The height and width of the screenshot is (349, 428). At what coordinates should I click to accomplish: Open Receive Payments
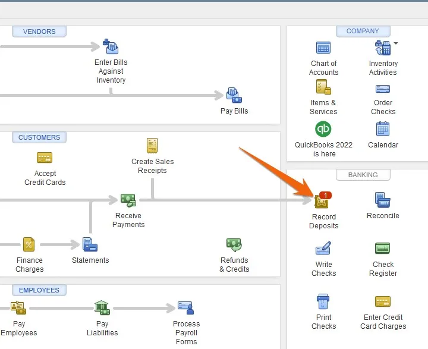[x=128, y=200]
